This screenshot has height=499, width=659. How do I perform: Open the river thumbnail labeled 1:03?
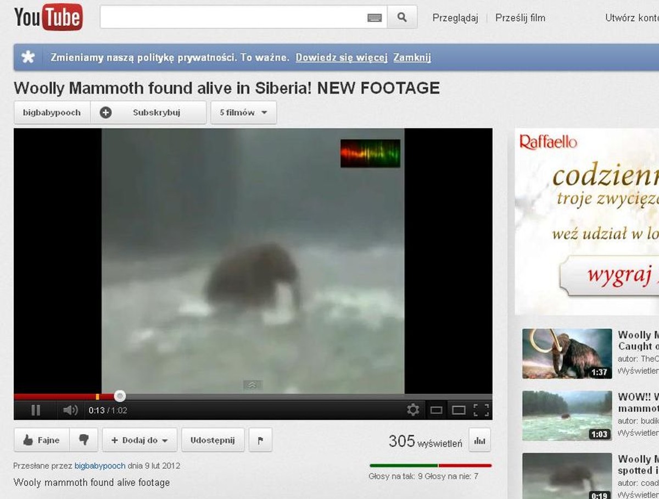point(567,416)
